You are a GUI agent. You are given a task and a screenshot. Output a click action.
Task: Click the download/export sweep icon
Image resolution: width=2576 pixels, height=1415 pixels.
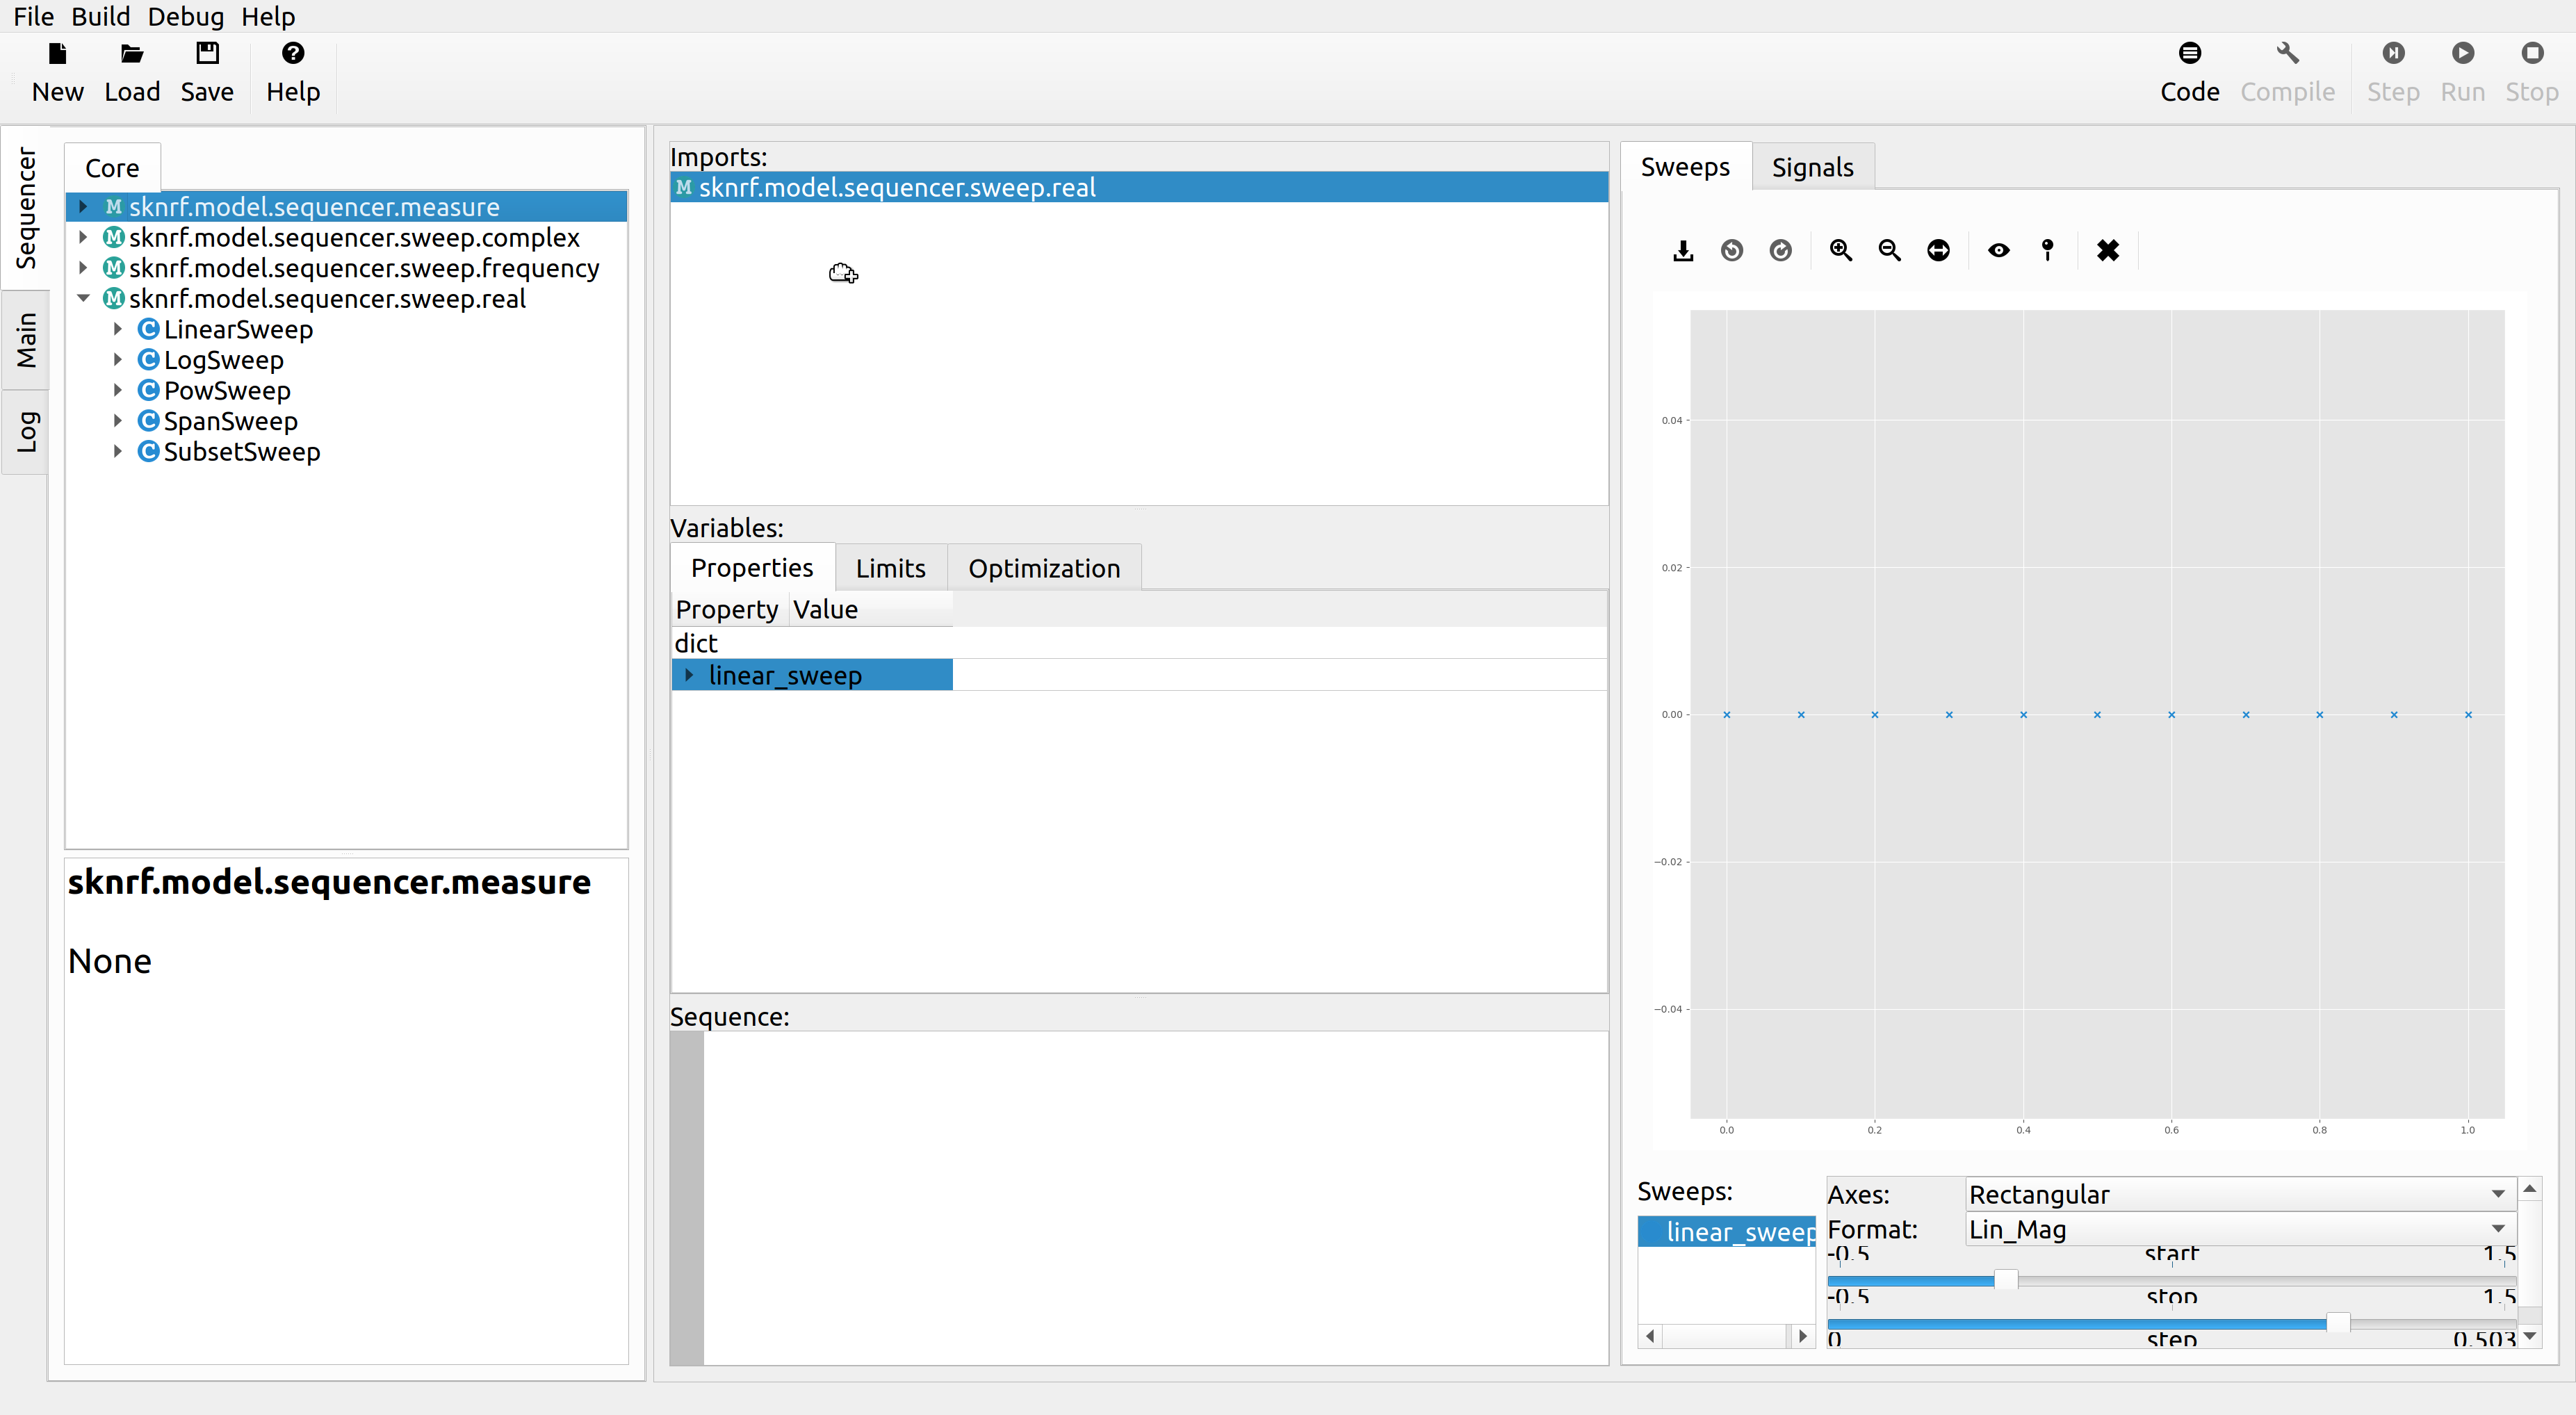[1682, 250]
